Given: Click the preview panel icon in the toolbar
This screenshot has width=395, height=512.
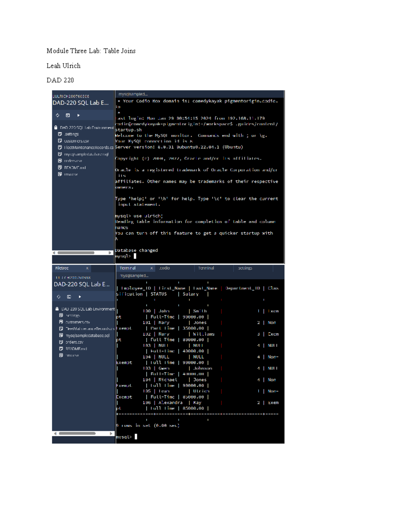Looking at the screenshot, I should pos(67,115).
